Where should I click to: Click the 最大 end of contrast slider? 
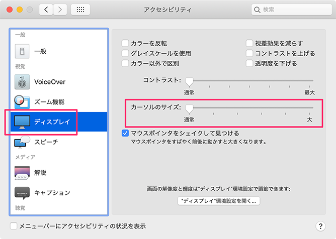[x=309, y=93]
